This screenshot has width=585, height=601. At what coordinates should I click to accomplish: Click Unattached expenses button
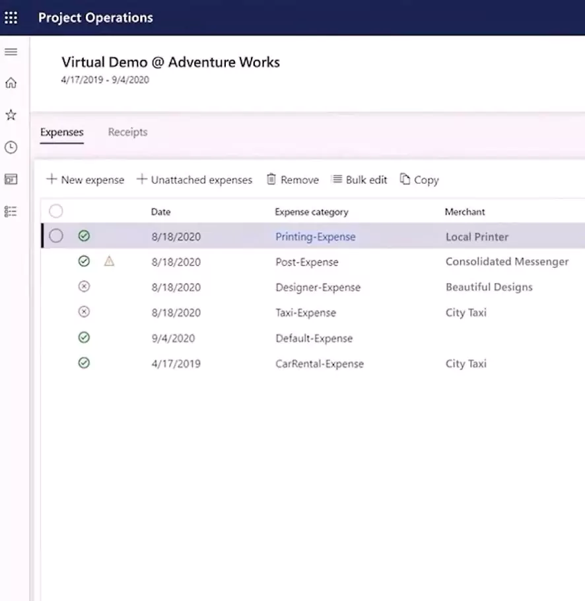(194, 180)
